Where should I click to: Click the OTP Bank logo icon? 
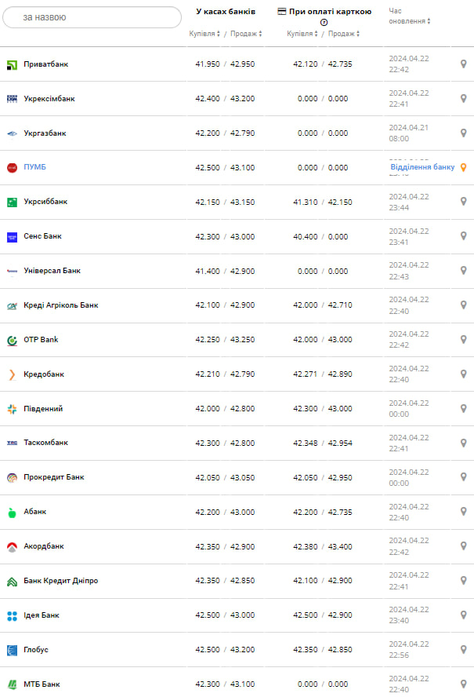point(12,340)
